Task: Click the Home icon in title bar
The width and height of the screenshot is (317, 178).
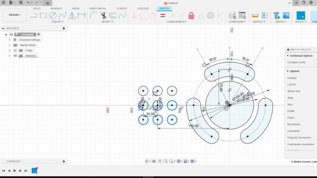Action: 48,3
